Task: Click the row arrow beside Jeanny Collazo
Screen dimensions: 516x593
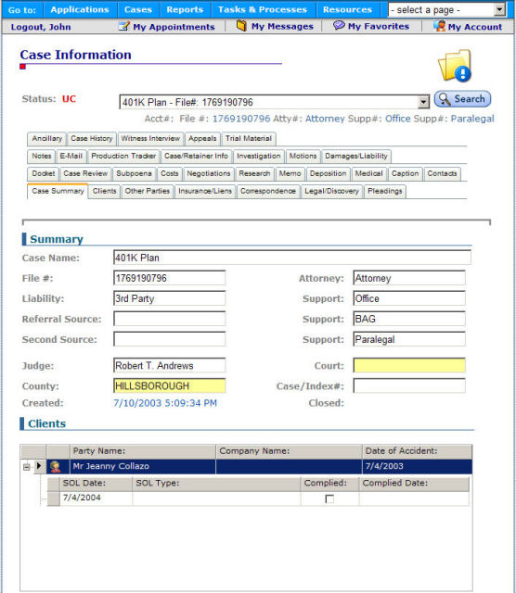Action: tap(39, 466)
